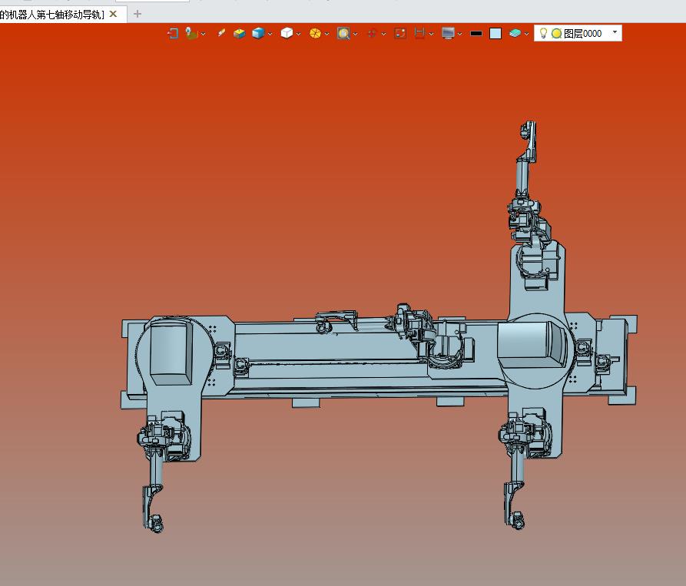
Task: Switch to the 机器人第七轴移动导轨 document tab
Action: coord(52,14)
